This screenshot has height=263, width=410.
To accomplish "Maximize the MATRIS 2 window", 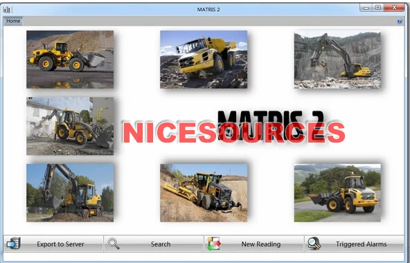I will coord(378,8).
